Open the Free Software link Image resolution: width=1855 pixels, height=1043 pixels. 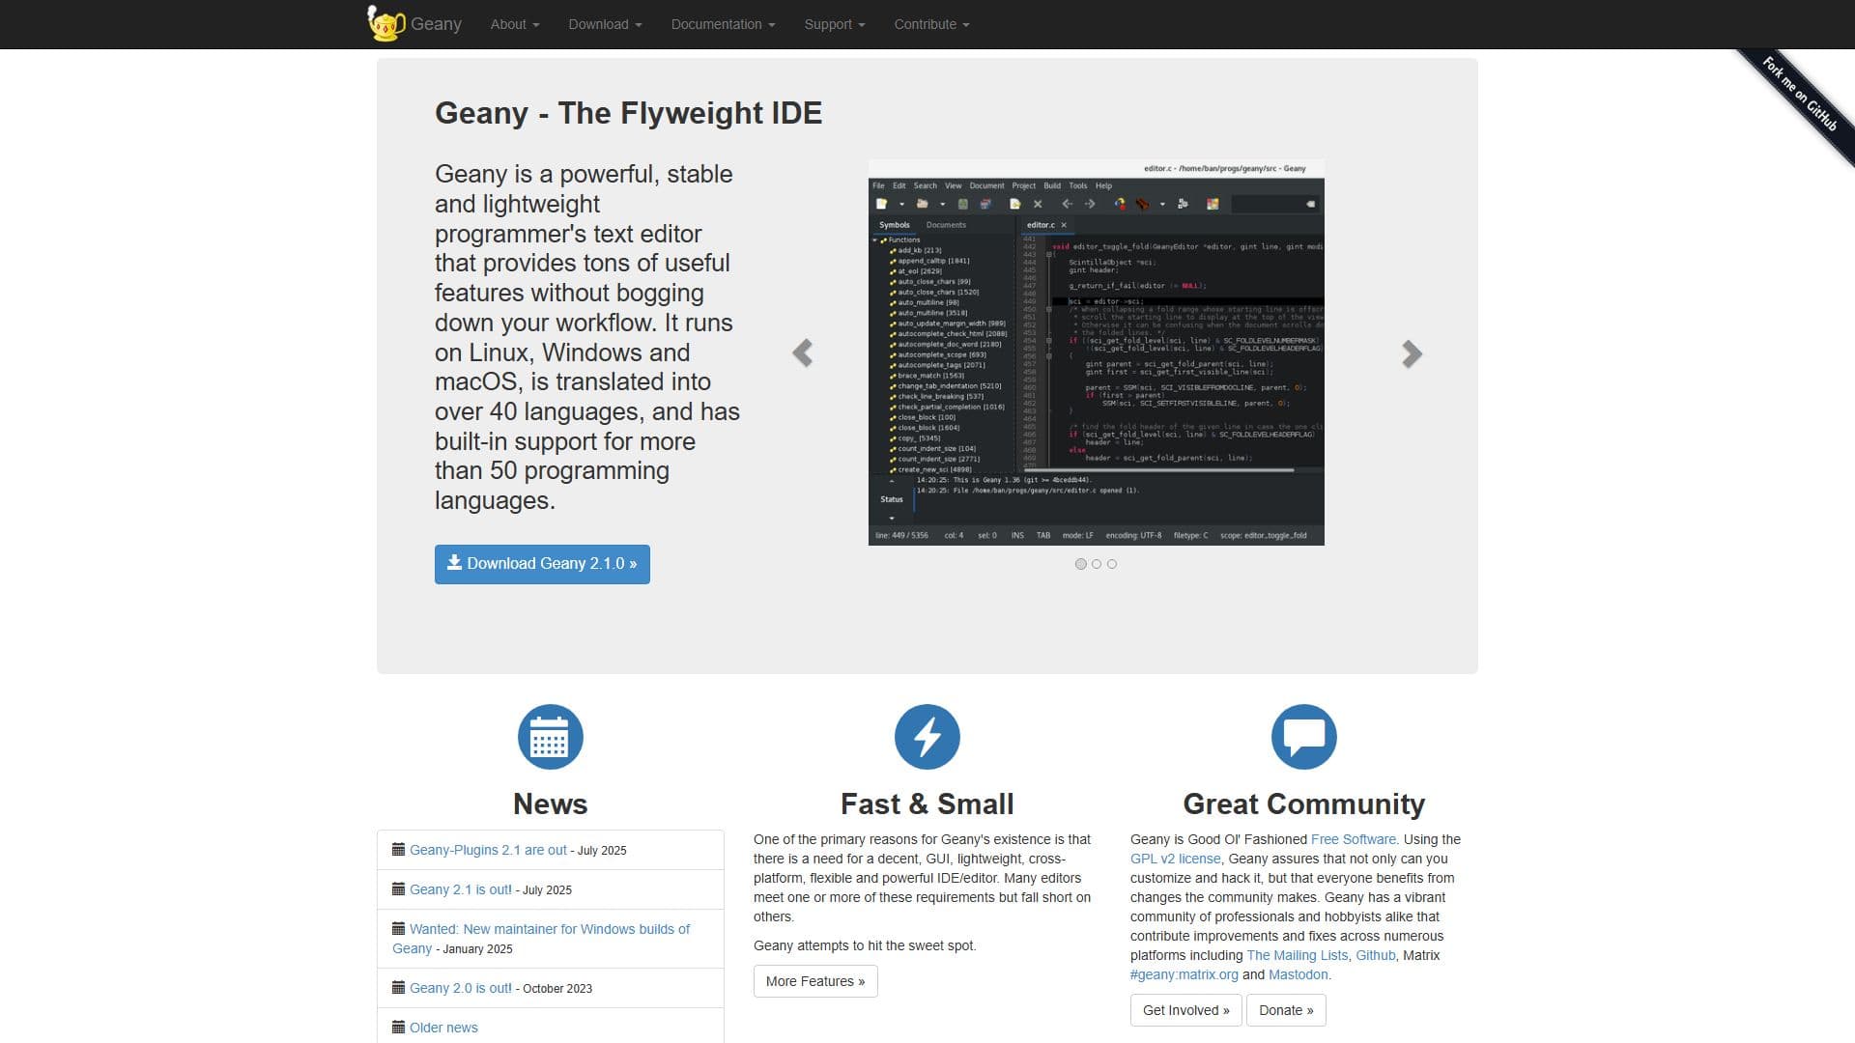[1353, 839]
